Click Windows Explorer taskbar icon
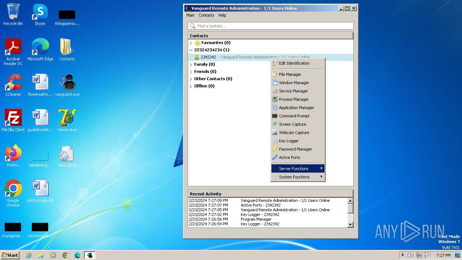The width and height of the screenshot is (462, 260). point(41,255)
